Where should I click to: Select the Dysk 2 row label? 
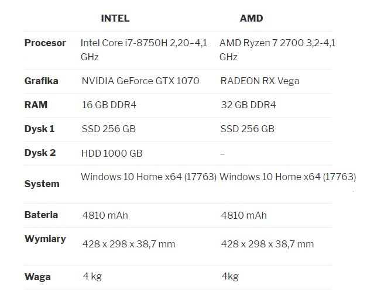[x=40, y=153]
